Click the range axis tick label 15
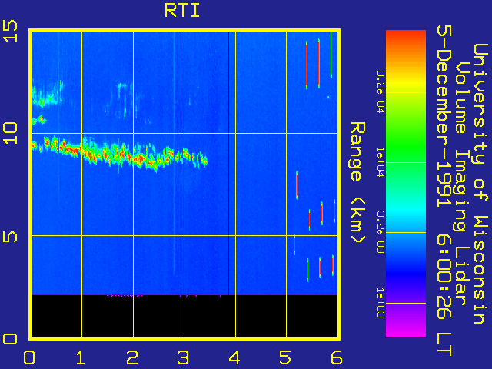Image resolution: width=492 pixels, height=369 pixels. pyautogui.click(x=10, y=31)
